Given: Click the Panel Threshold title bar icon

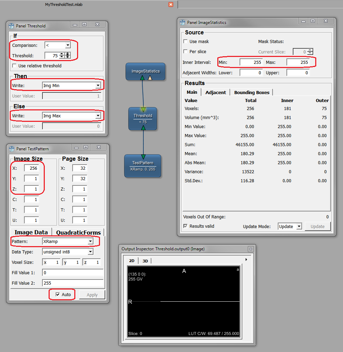Looking at the screenshot, I should (11, 26).
